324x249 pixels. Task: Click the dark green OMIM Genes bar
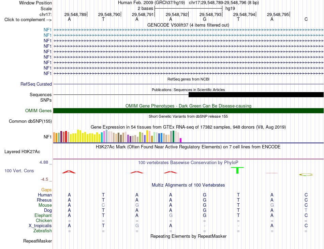(189, 111)
